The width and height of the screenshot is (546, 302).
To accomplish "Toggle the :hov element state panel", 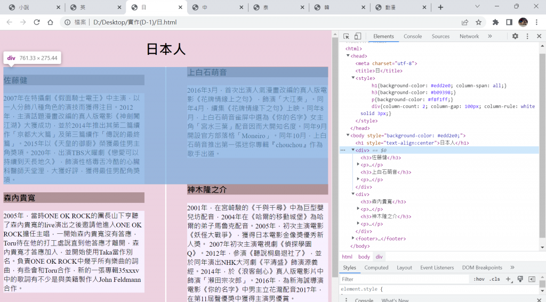I will click(479, 279).
